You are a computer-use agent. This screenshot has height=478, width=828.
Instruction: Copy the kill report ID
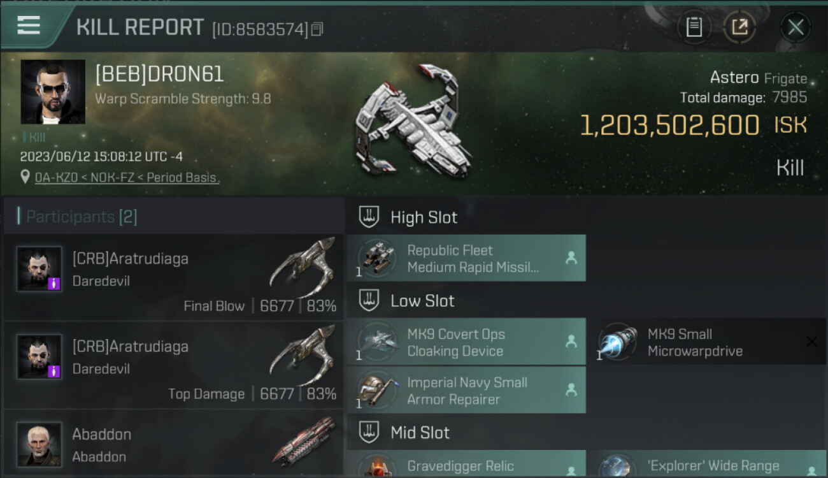[x=317, y=29]
